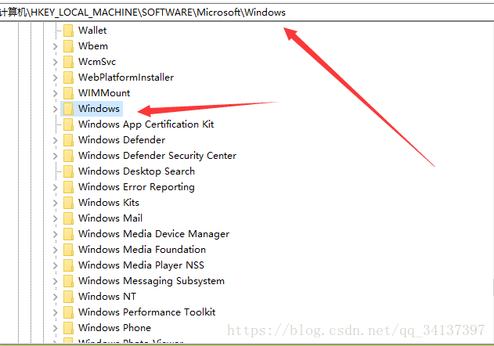Click Windows Performance Toolkit folder icon

68,312
